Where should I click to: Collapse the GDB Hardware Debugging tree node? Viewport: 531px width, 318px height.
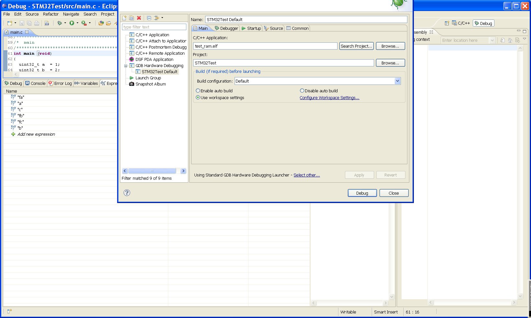click(x=126, y=66)
